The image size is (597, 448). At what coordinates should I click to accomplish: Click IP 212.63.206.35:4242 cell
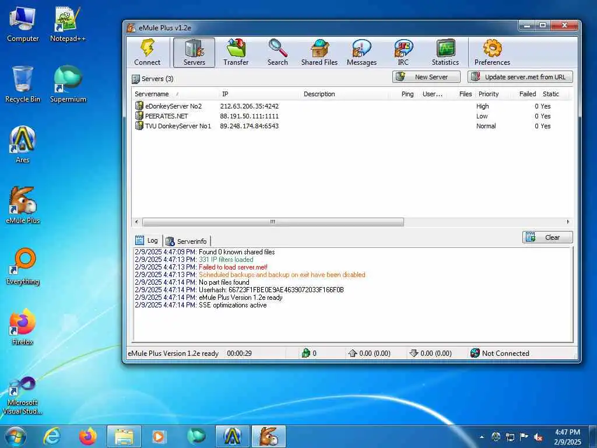coord(250,106)
